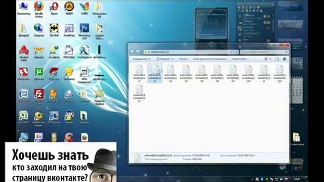
Task: Click the Печать toolbar button
Action: (183, 59)
